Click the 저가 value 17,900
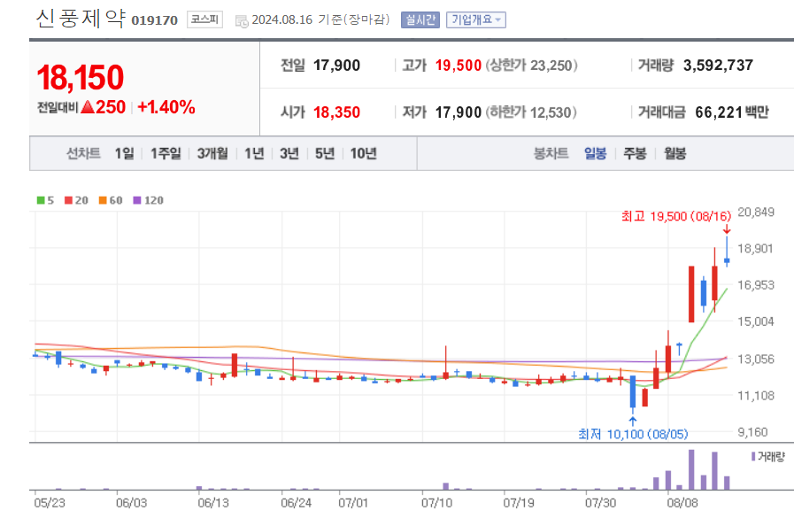Image resolution: width=794 pixels, height=526 pixels. point(459,112)
